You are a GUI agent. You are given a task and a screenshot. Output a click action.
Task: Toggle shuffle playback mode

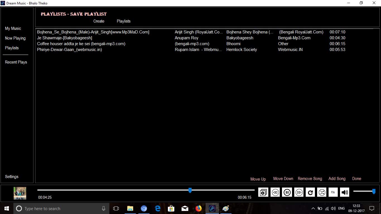(x=322, y=192)
